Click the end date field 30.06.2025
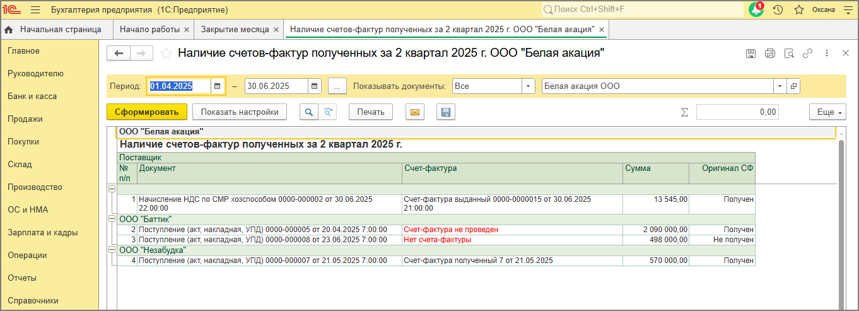 click(276, 86)
